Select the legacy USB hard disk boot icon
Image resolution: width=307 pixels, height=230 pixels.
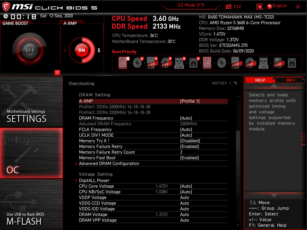click(235, 63)
